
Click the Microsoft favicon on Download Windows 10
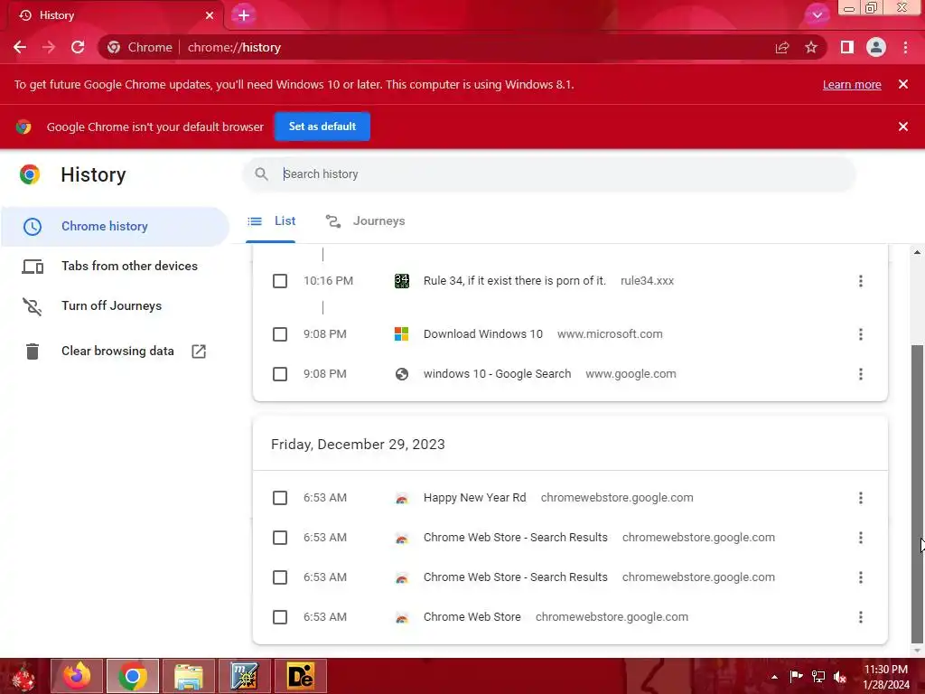coord(401,334)
